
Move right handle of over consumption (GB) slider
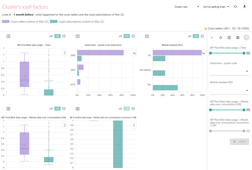(x=244, y=110)
